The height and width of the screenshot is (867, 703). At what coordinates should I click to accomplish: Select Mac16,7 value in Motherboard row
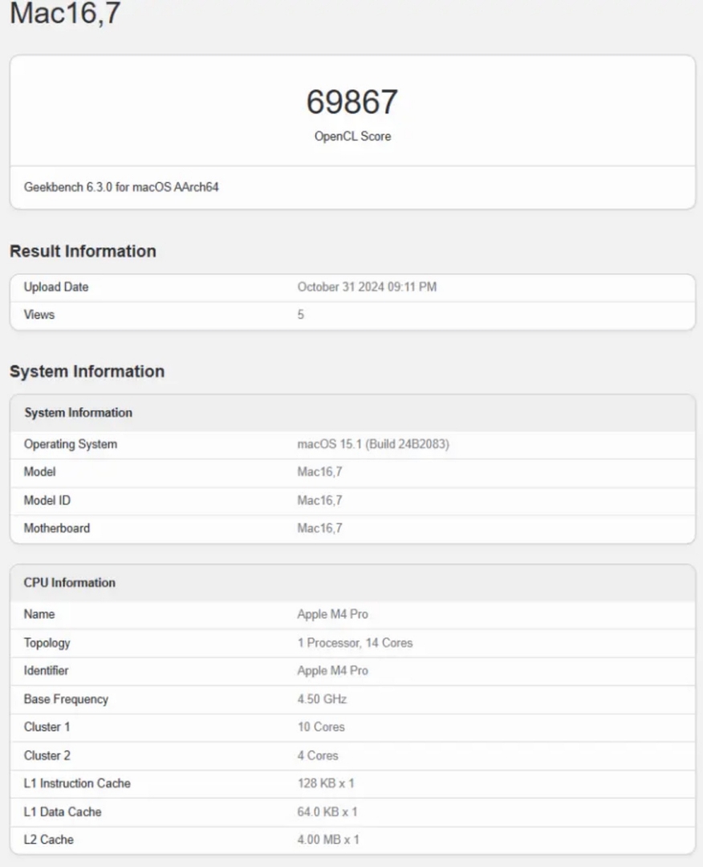(x=320, y=528)
